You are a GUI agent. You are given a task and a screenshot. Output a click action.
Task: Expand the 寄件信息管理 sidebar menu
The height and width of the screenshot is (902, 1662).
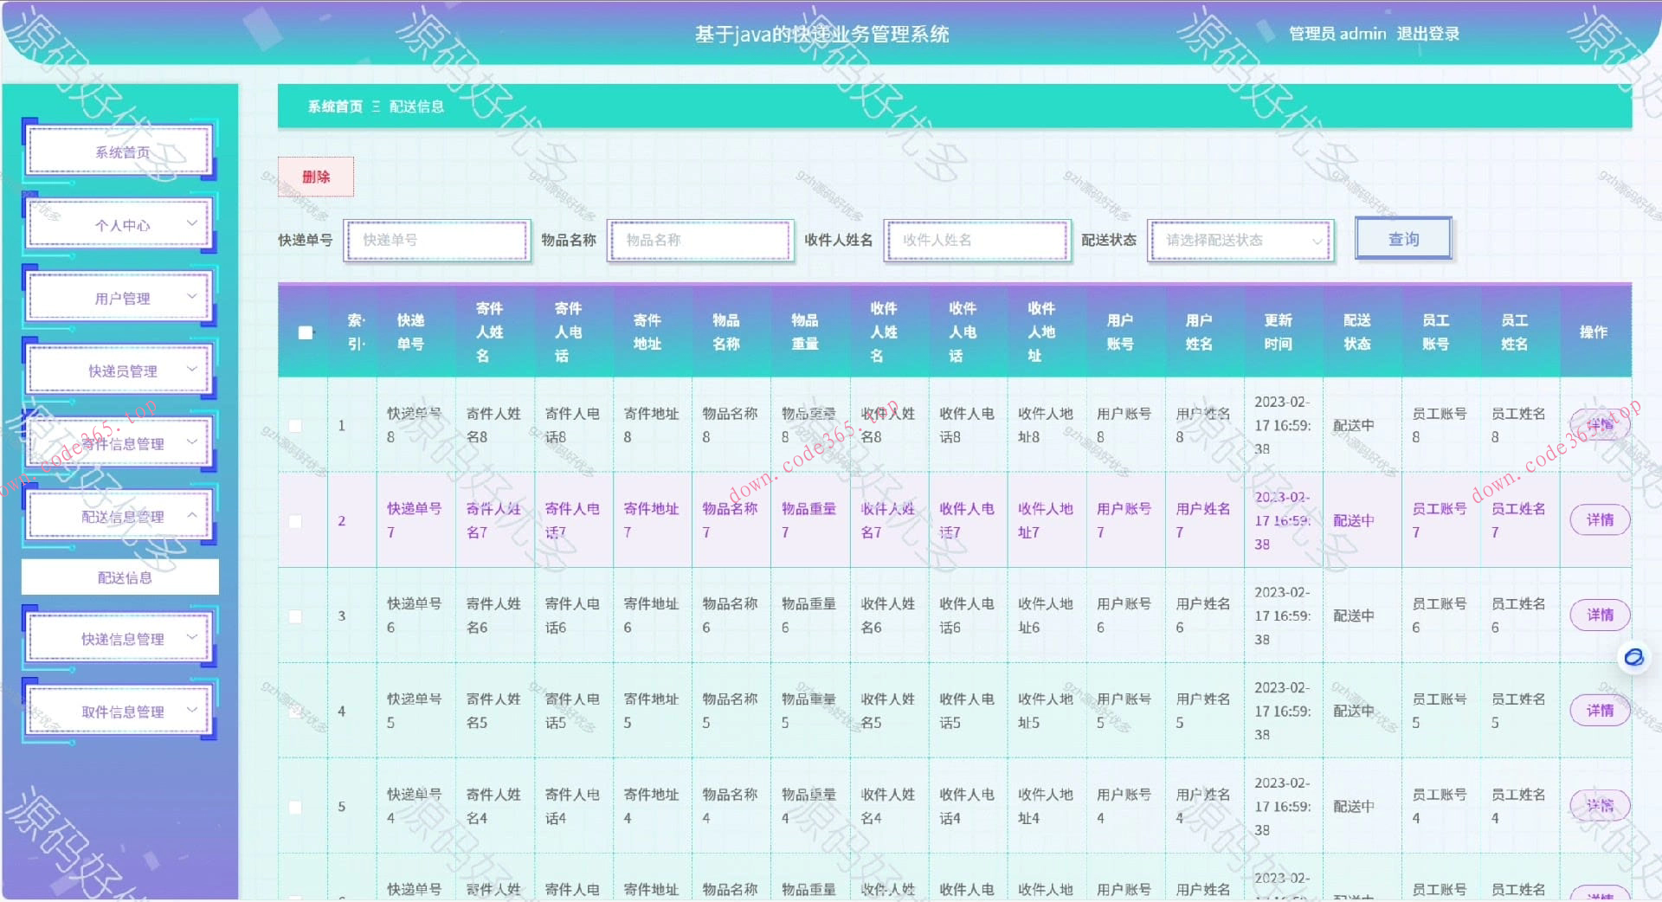coord(120,443)
